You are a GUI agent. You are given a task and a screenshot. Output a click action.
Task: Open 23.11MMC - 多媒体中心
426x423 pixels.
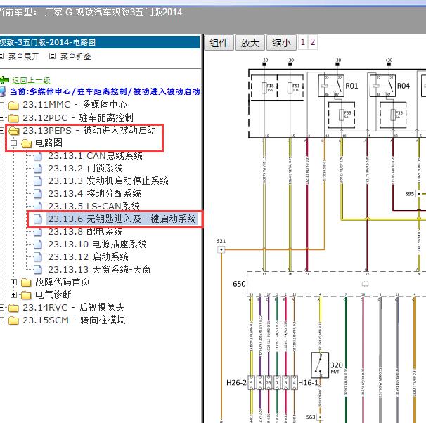(x=75, y=105)
